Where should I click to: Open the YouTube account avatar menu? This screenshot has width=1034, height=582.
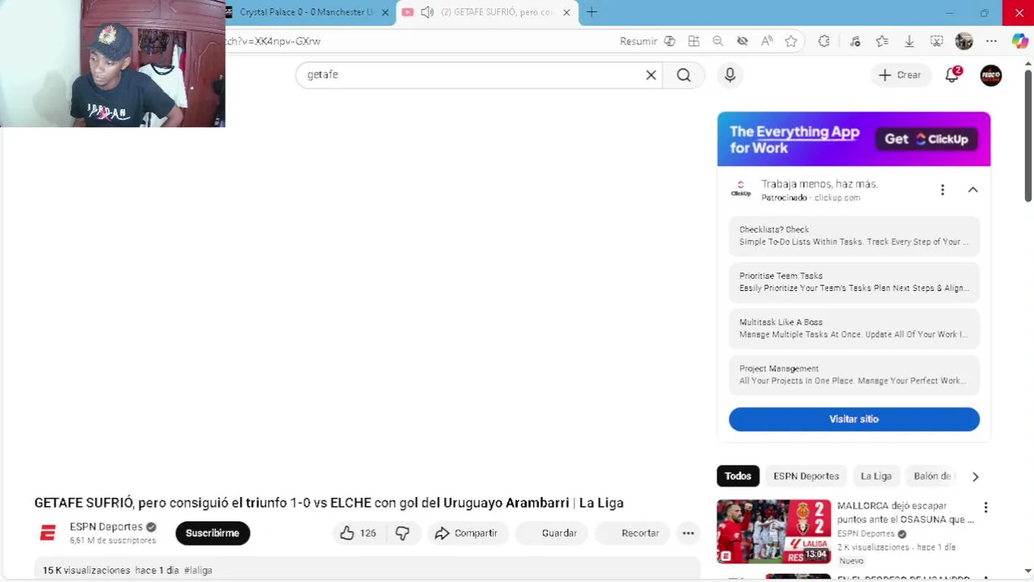[x=991, y=75]
